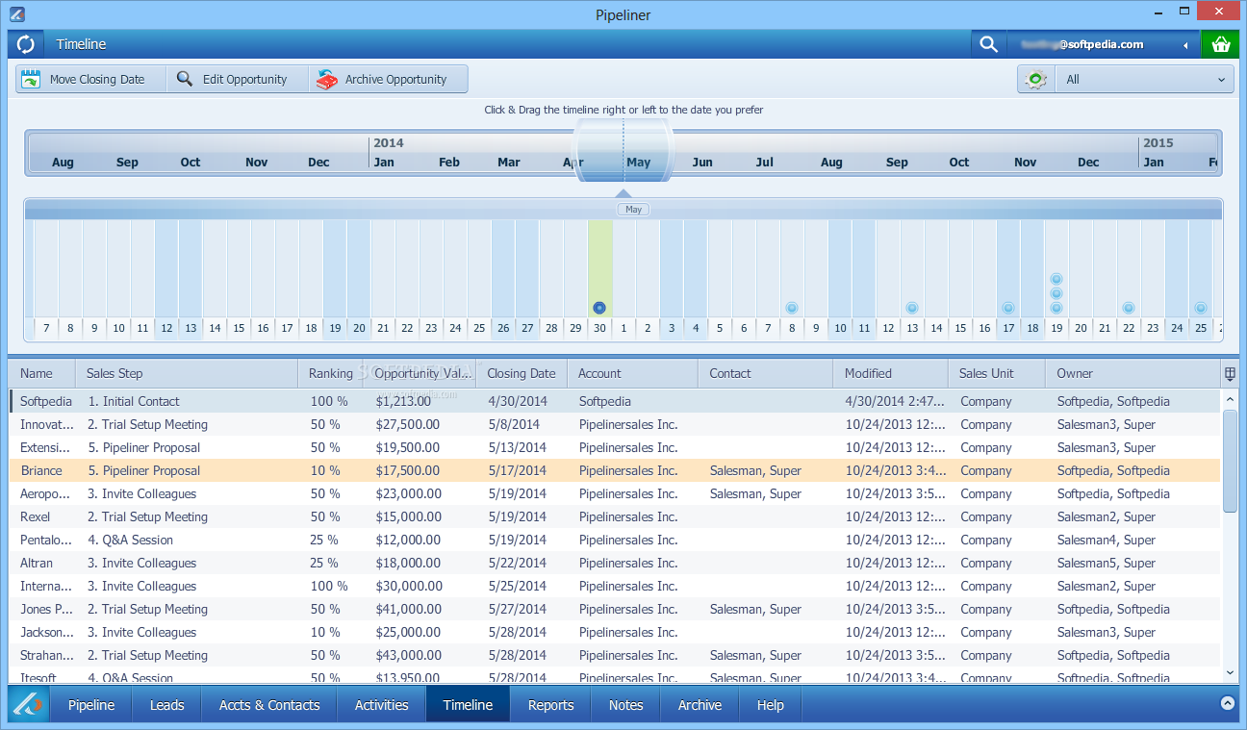This screenshot has width=1247, height=730.
Task: Click the gear filter icon beside All
Action: [1036, 80]
